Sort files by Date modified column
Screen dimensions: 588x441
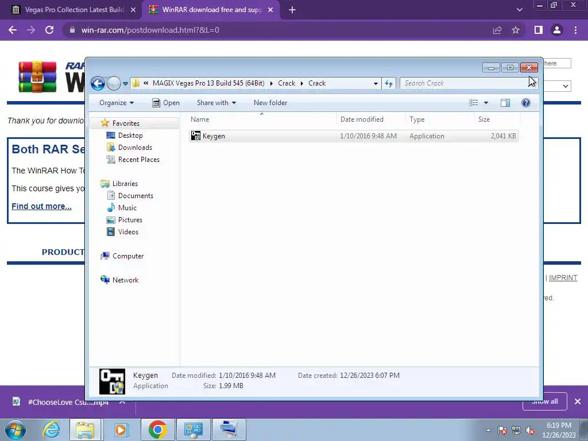tap(371, 119)
